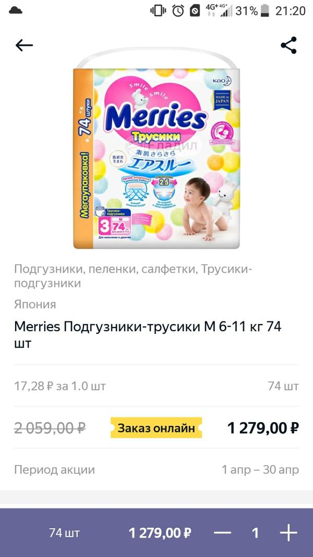Tap the promotion period '1 апр – 30 апр'
The height and width of the screenshot is (557, 313).
pos(260,470)
